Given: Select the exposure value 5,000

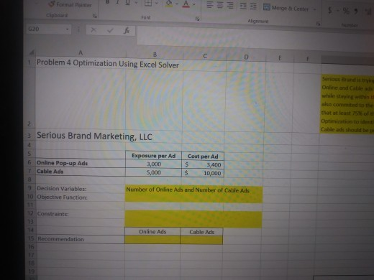Looking at the screenshot, I should 153,172.
